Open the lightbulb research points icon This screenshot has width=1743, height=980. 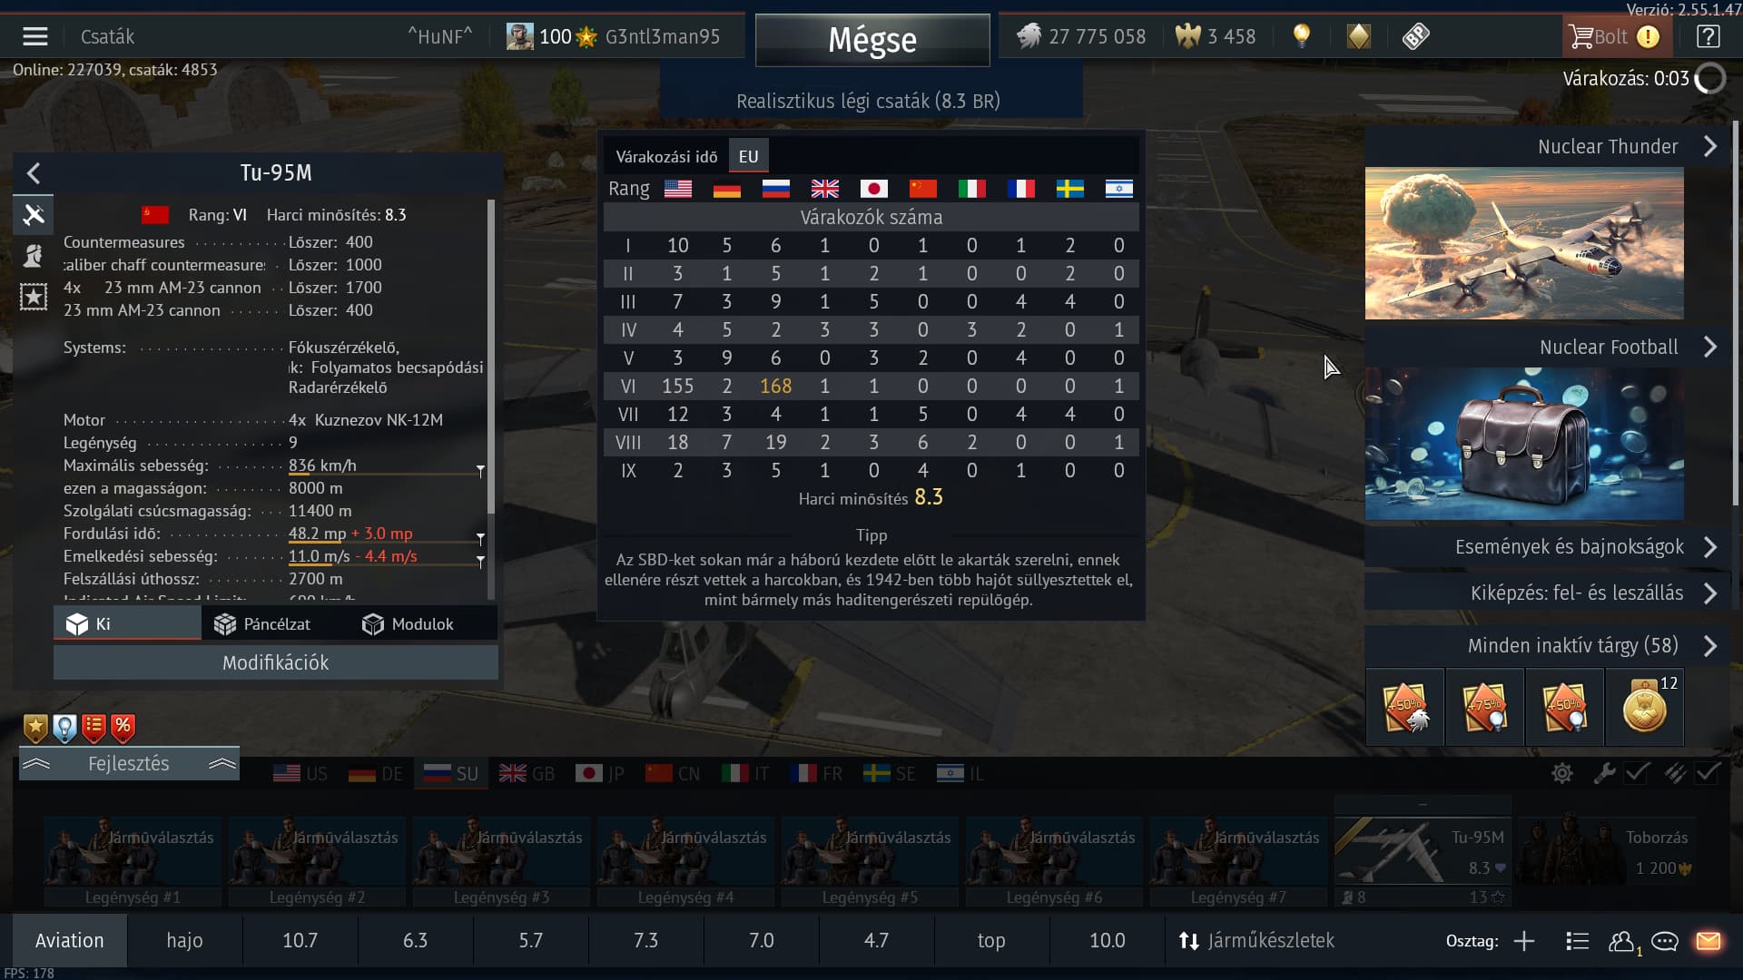tap(1302, 36)
